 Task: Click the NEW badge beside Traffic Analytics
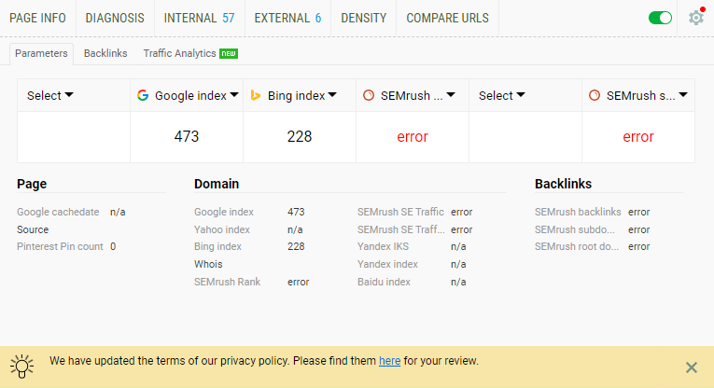[229, 54]
